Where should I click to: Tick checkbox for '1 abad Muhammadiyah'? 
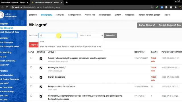pos(31,58)
